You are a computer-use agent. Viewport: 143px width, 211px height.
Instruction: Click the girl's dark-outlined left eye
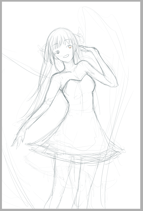pyautogui.click(x=58, y=52)
